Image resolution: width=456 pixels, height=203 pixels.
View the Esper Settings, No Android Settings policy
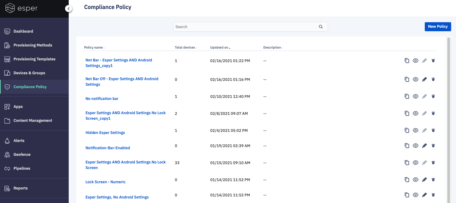point(415,195)
